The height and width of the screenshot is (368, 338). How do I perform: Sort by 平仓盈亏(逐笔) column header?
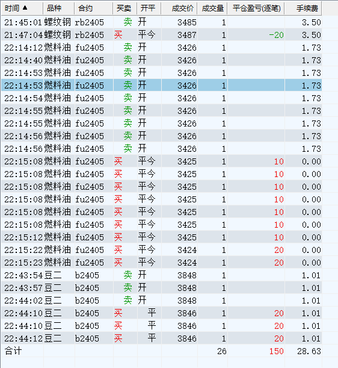pos(256,8)
